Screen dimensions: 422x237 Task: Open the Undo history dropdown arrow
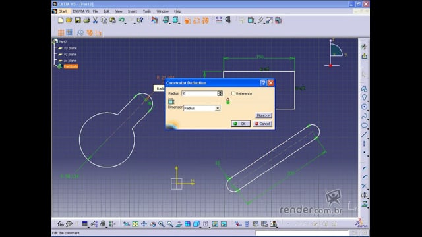point(125,23)
